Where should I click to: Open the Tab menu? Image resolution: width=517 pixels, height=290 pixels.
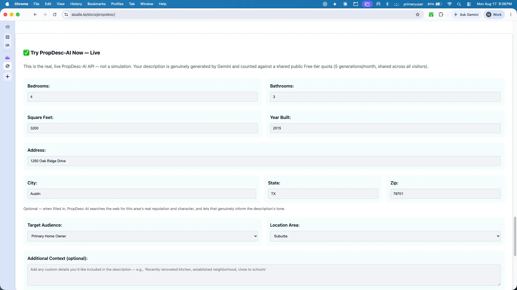click(x=132, y=4)
